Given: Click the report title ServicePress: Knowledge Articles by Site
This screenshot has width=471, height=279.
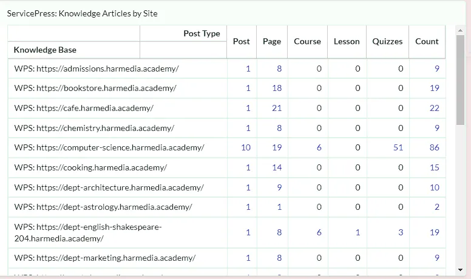Looking at the screenshot, I should coord(83,13).
